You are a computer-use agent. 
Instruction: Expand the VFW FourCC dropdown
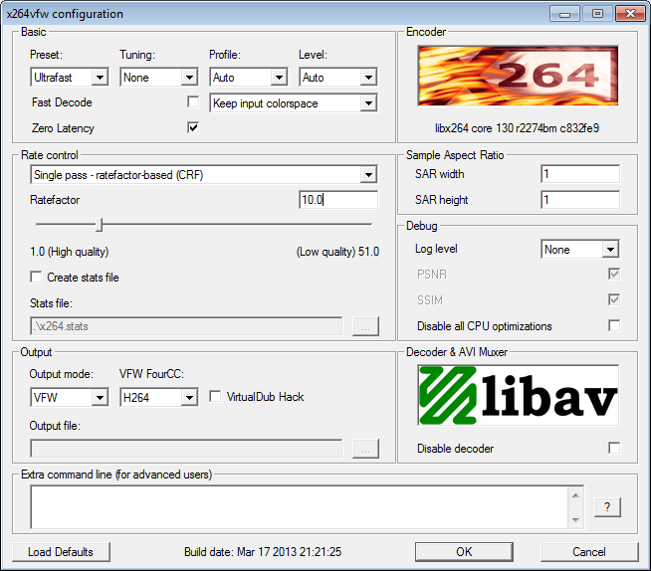(x=158, y=398)
